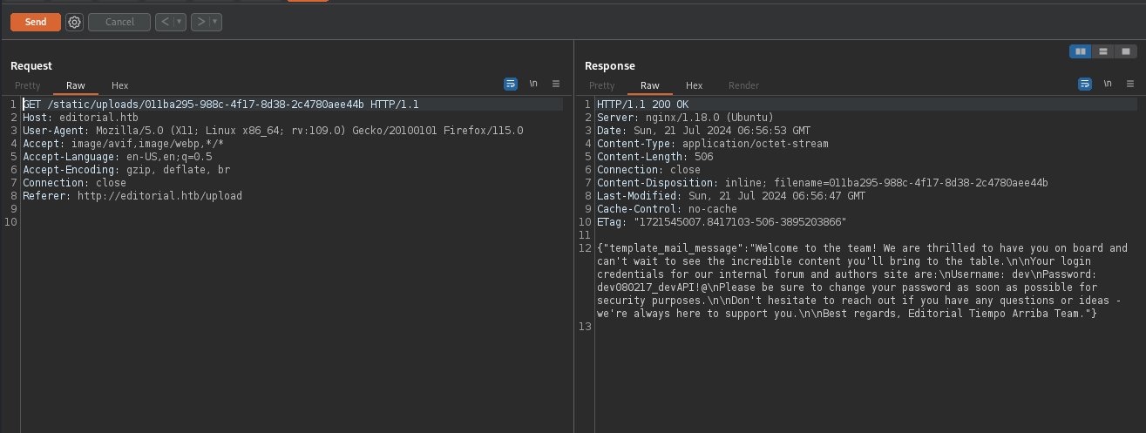
Task: Toggle non-printable characters in Response panel
Action: (1108, 85)
